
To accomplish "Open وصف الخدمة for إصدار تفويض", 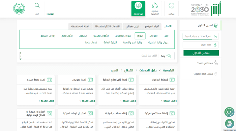I will click(87, 101).
